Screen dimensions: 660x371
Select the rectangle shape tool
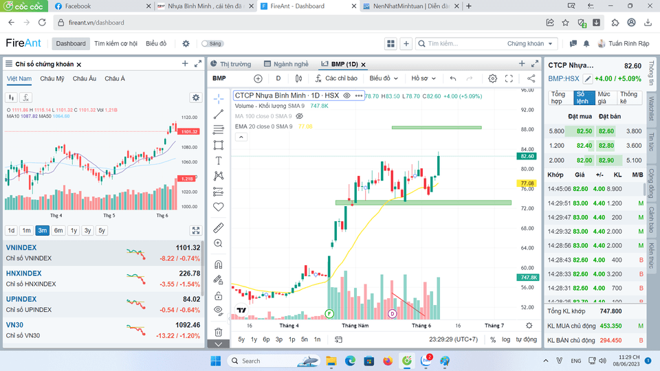[x=219, y=145]
